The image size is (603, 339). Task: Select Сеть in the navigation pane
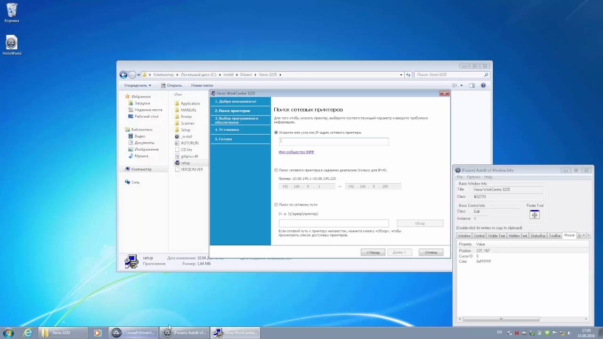(x=132, y=182)
